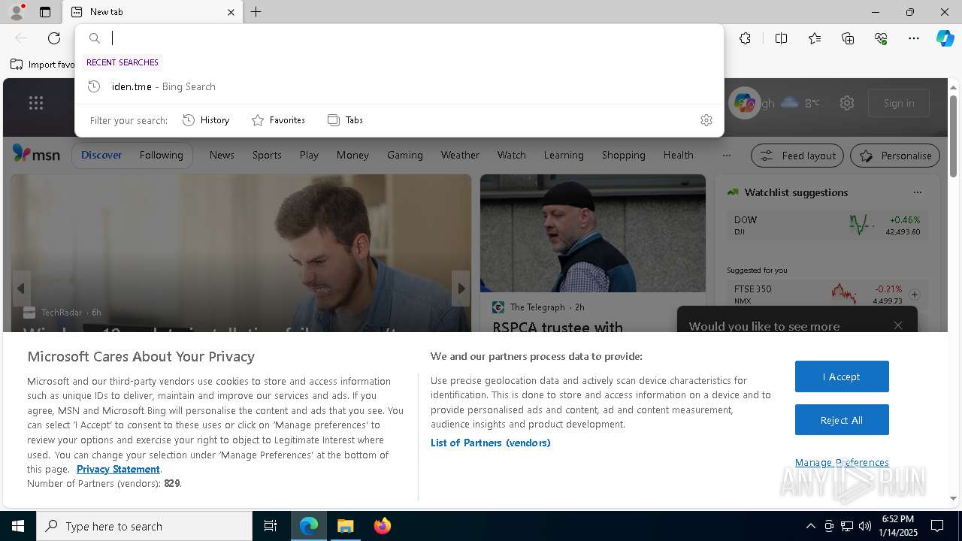
Task: Go to previous carousel story arrow
Action: (x=21, y=289)
